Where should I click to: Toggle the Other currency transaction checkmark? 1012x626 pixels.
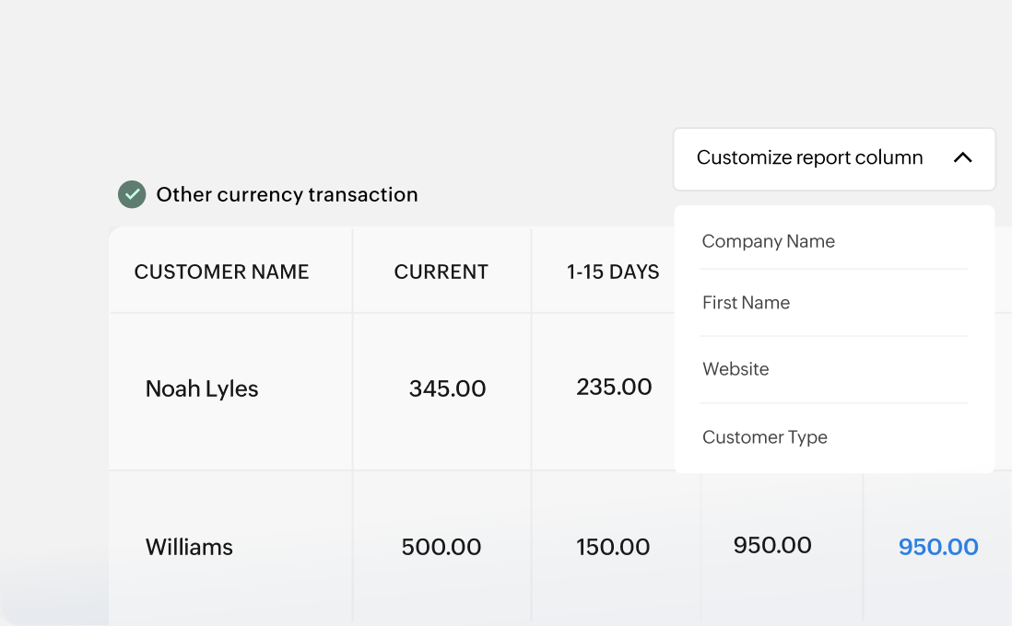coord(132,194)
